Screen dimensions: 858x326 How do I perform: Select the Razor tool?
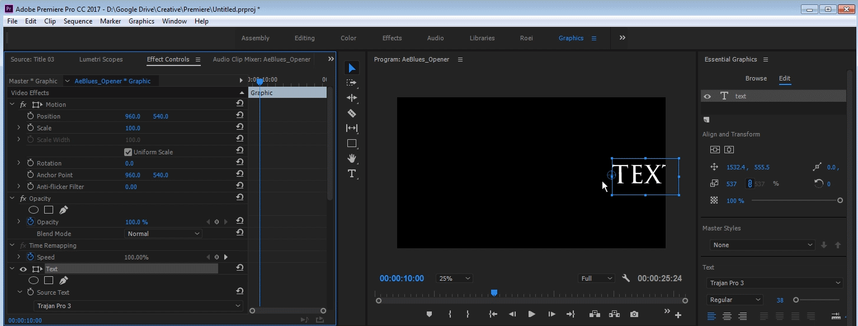click(352, 113)
